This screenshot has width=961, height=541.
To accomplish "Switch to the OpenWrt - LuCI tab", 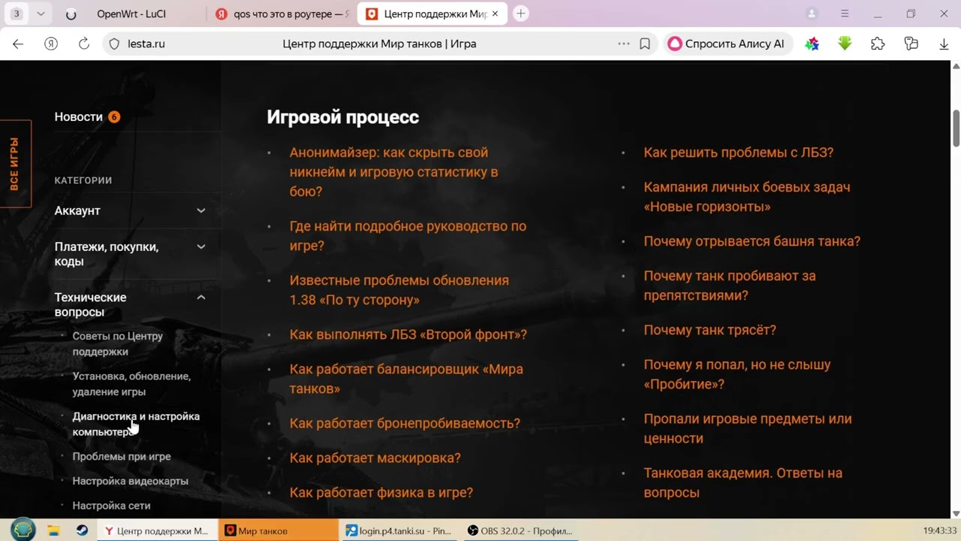I will (131, 14).
